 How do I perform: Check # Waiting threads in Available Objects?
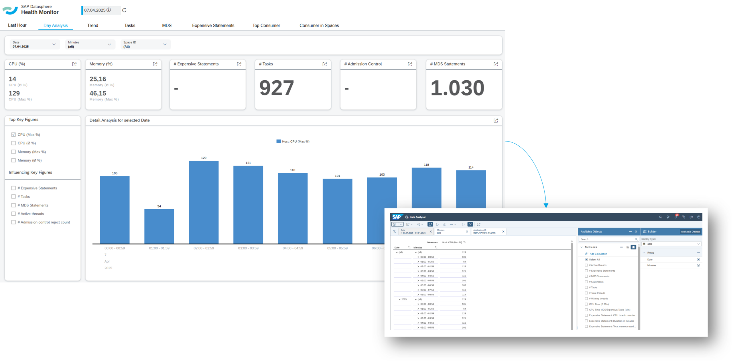coord(586,299)
